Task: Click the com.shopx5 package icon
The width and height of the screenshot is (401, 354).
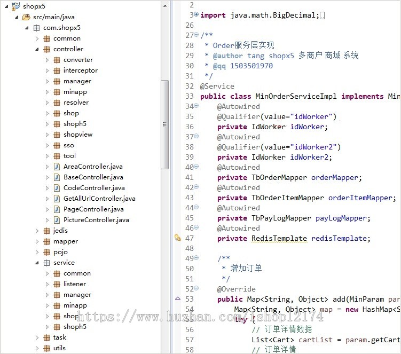Action: click(36, 28)
